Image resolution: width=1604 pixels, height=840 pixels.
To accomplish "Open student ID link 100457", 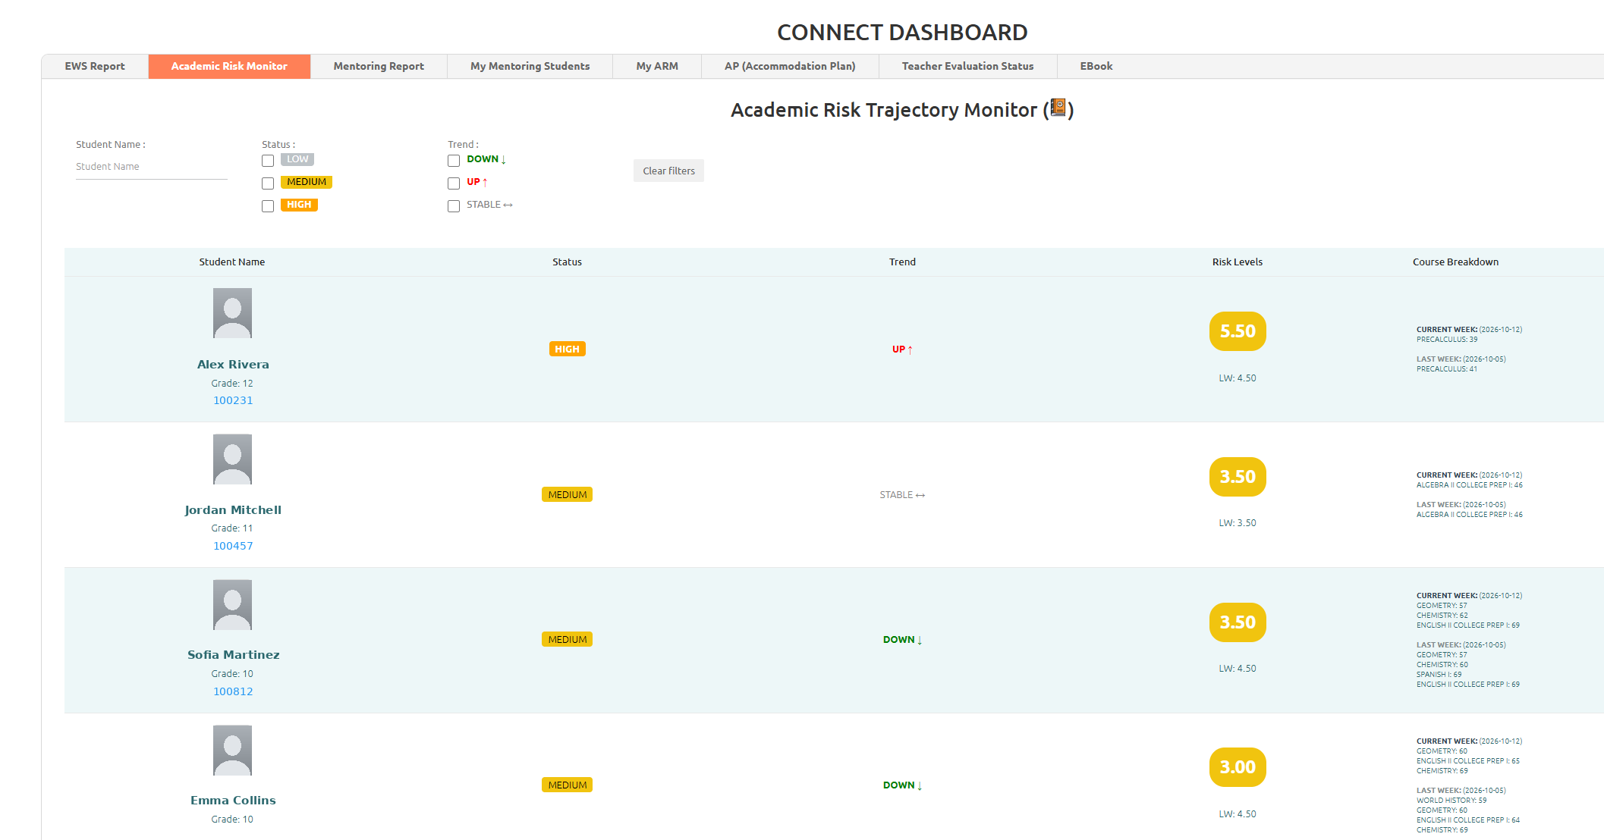I will [233, 546].
